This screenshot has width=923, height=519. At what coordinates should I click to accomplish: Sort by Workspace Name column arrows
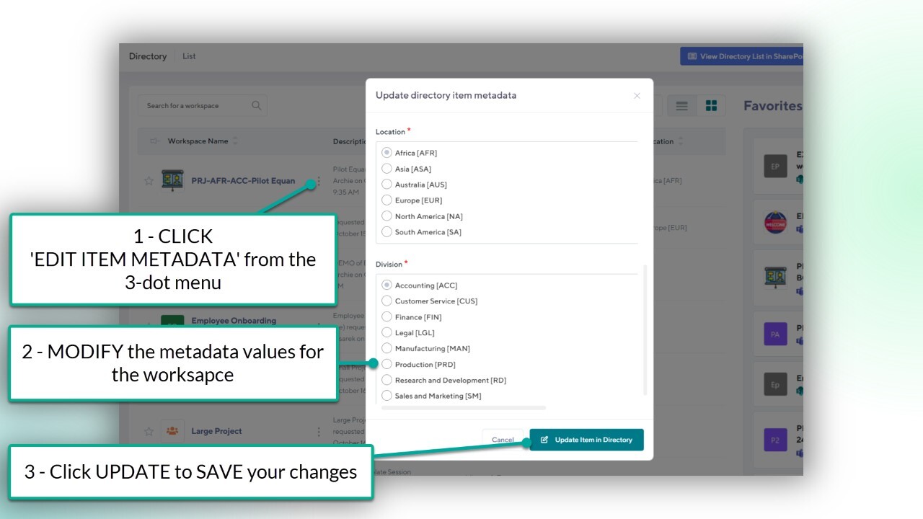click(235, 141)
